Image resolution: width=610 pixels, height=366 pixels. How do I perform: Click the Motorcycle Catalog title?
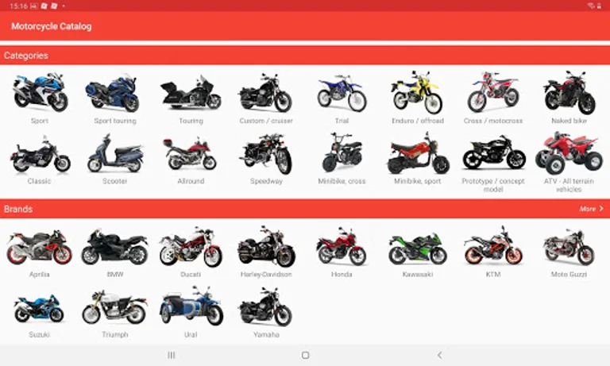coord(52,26)
